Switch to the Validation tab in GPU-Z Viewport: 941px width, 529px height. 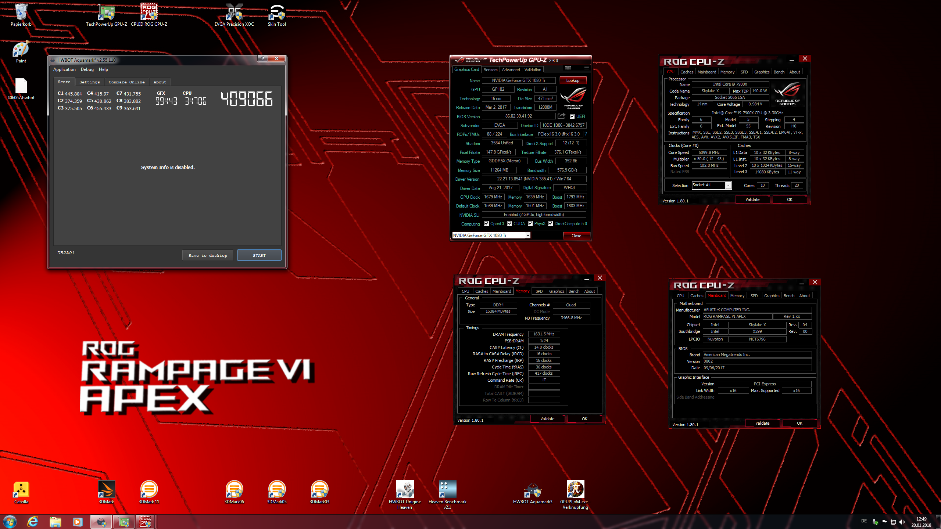coord(533,70)
